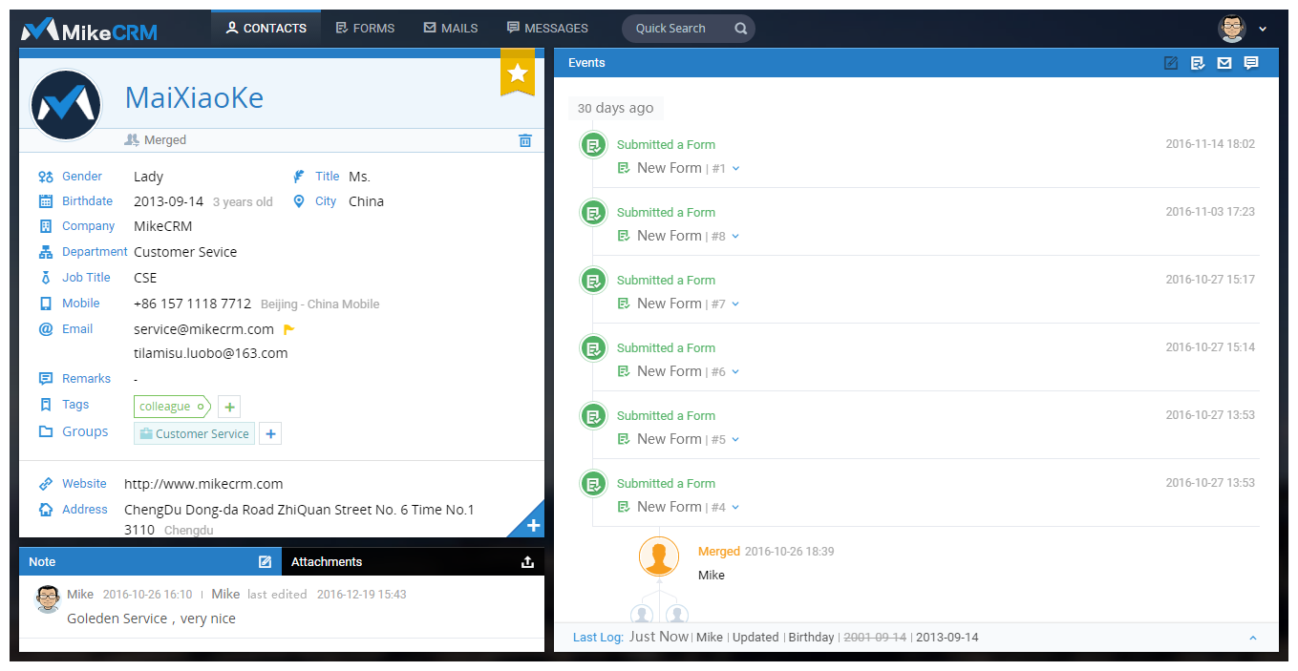The width and height of the screenshot is (1298, 671).
Task: Click the Job Title tie icon
Action: [x=46, y=278]
